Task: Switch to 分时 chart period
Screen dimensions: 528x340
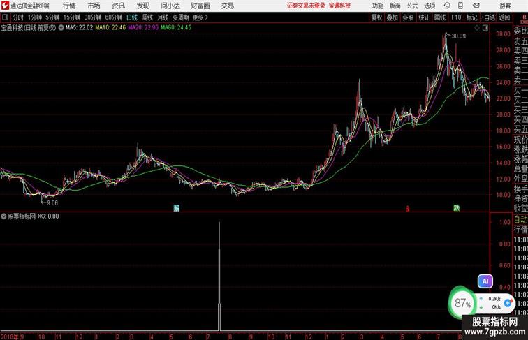Action: 18,17
